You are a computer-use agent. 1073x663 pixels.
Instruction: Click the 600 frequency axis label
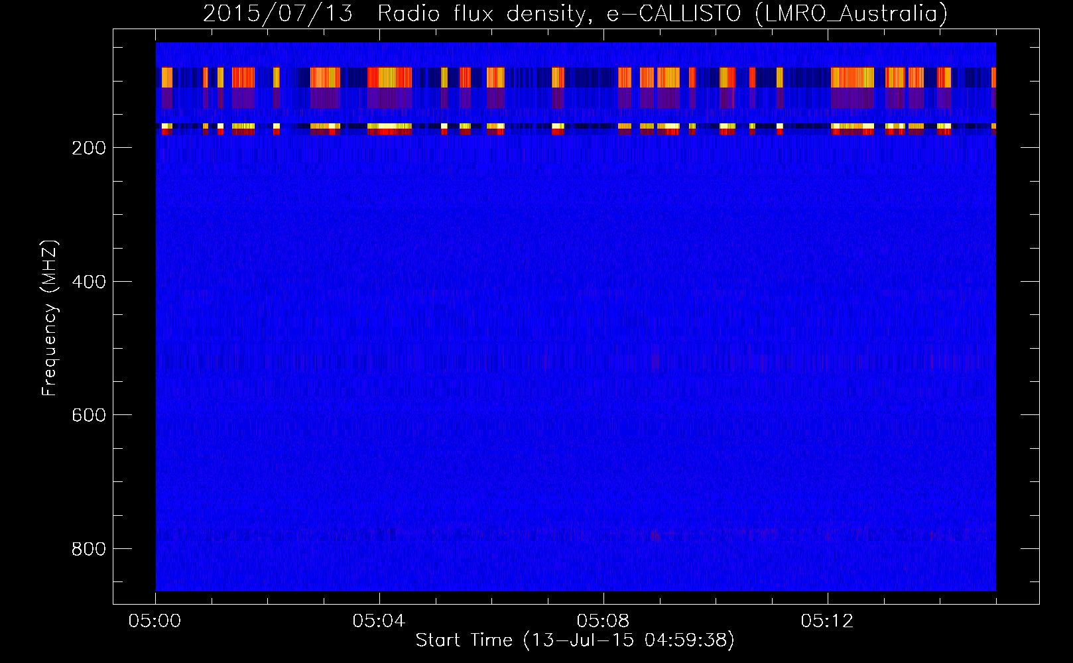click(88, 415)
